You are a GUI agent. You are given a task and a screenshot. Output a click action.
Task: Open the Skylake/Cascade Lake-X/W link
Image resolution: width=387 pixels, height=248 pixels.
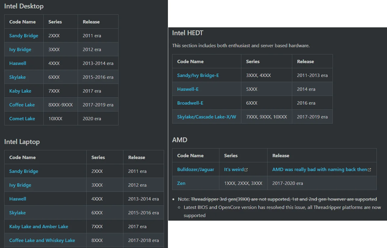click(x=207, y=117)
